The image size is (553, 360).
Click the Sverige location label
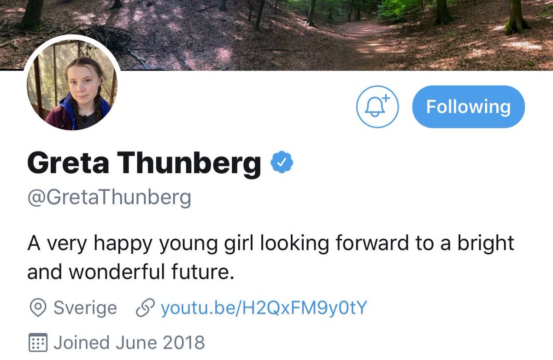tap(85, 308)
